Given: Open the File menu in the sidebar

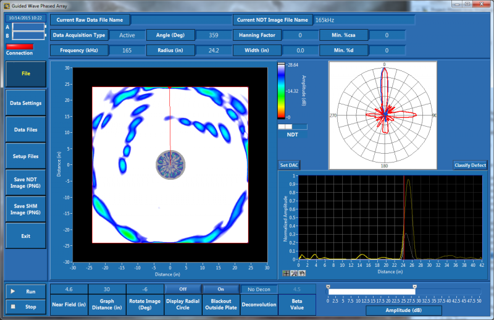Looking at the screenshot, I should 26,74.
